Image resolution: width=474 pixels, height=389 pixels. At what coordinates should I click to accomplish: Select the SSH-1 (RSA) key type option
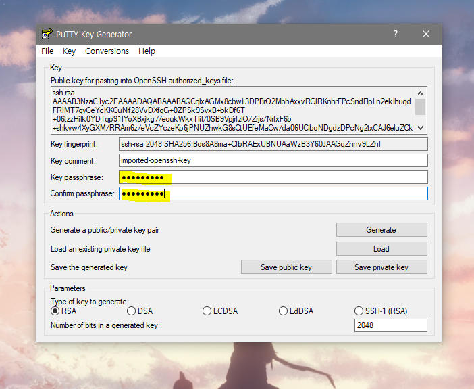(x=359, y=311)
